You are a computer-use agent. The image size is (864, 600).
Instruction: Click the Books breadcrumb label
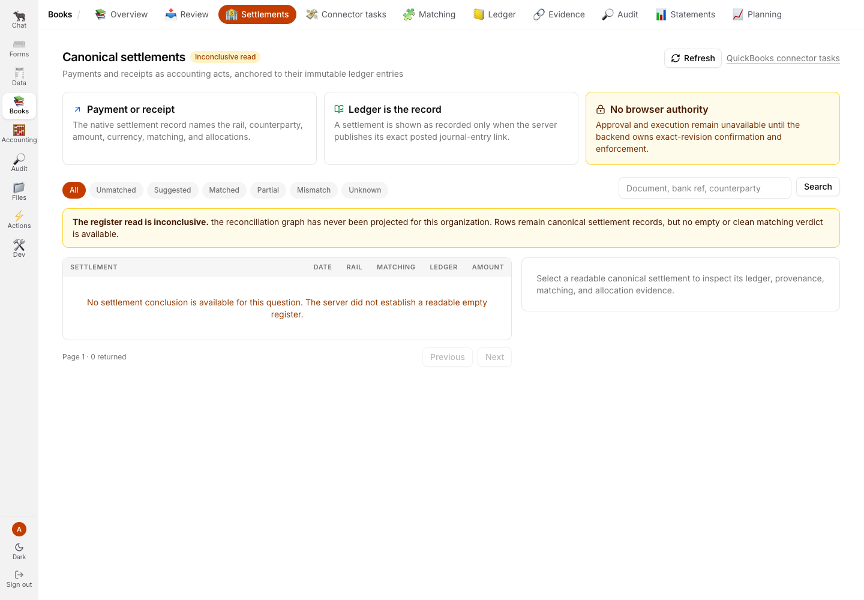(60, 14)
